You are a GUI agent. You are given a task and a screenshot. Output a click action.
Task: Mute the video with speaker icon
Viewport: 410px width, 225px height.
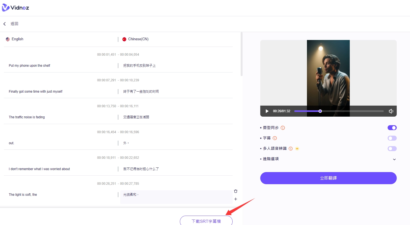pos(391,111)
